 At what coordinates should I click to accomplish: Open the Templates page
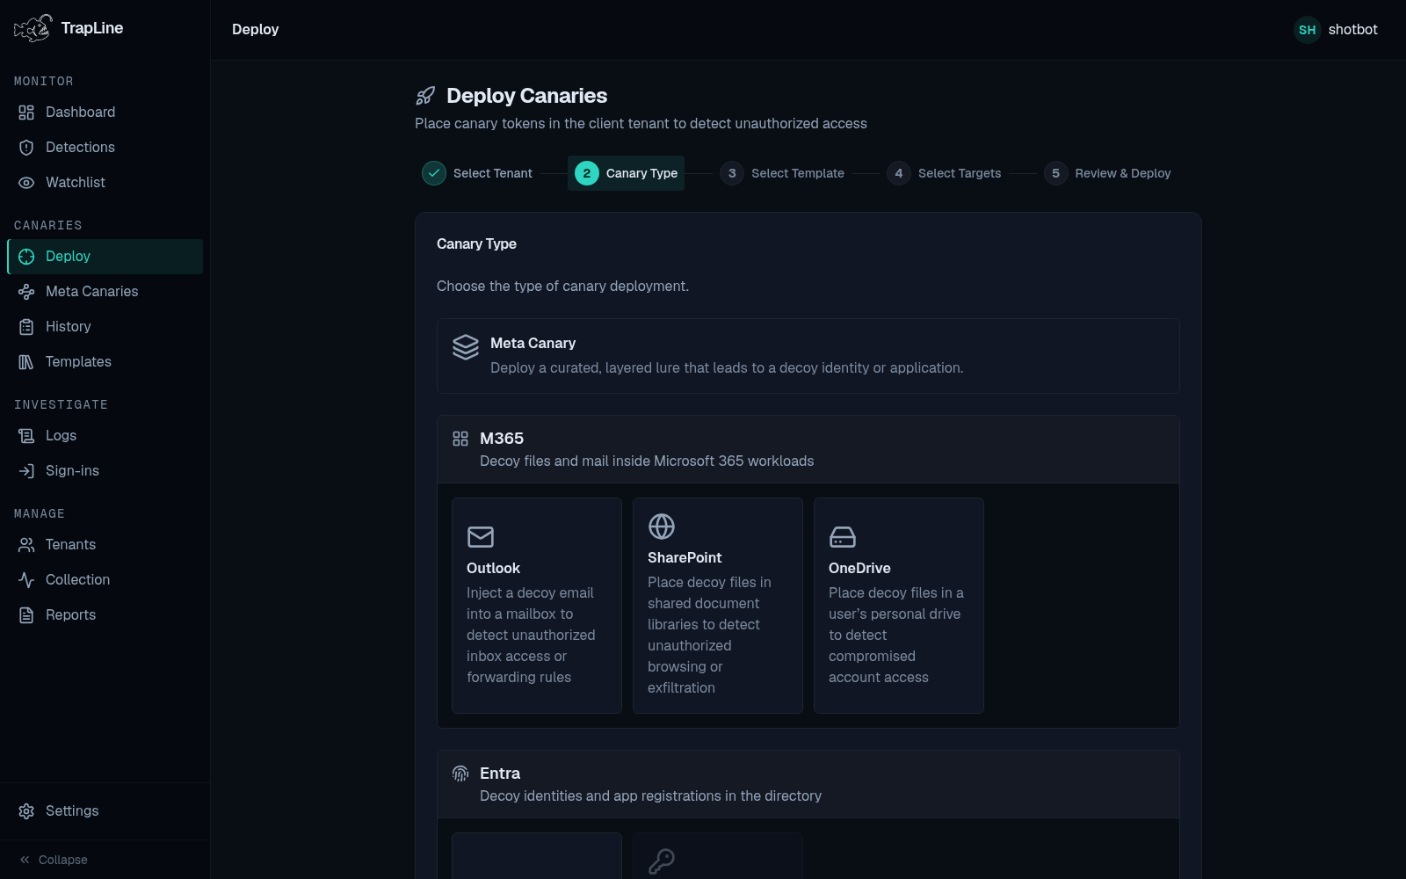(105, 362)
